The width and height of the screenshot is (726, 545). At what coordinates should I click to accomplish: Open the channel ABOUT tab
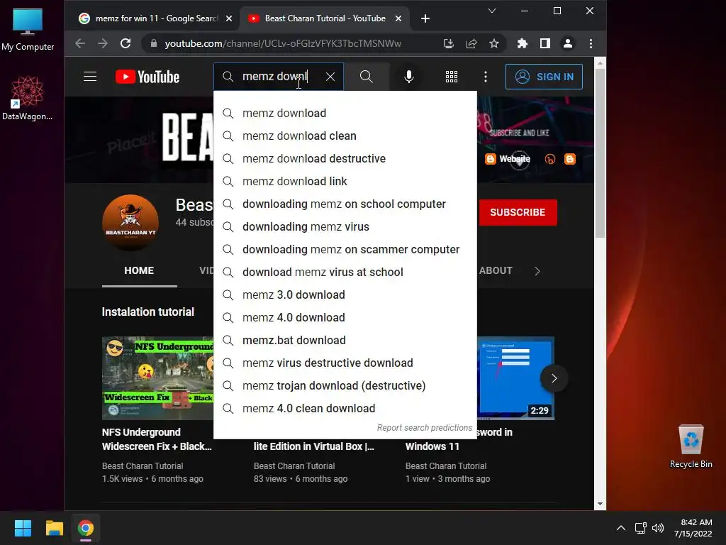tap(496, 270)
